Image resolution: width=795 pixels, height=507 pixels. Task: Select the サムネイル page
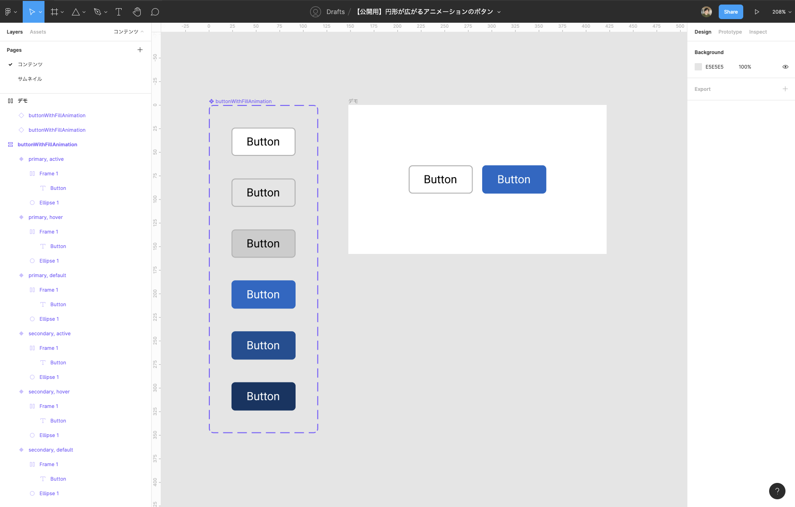click(x=30, y=79)
